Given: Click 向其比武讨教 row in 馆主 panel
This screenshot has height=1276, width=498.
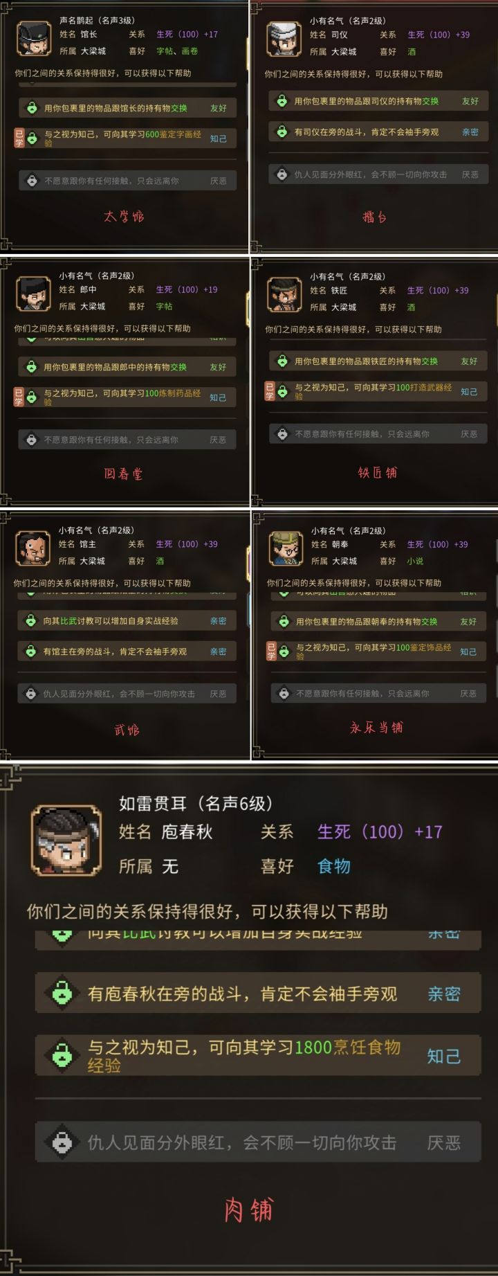Looking at the screenshot, I should [127, 621].
